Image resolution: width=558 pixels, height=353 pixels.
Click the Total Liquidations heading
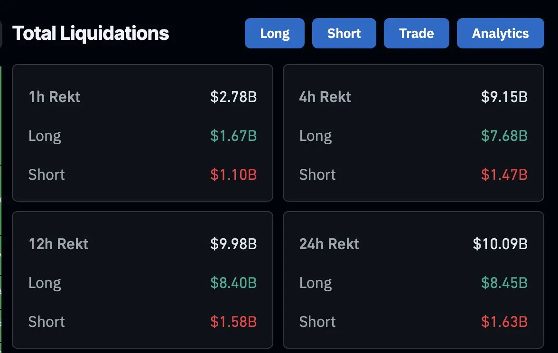pyautogui.click(x=91, y=33)
